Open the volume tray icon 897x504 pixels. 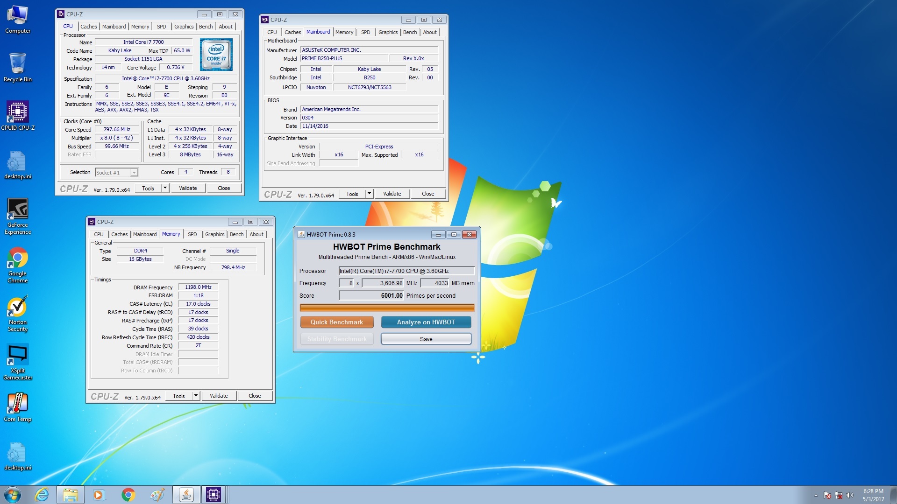850,495
